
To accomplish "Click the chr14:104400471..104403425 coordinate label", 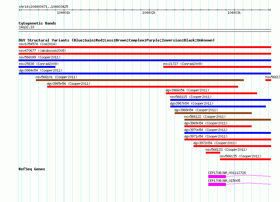I will [x=43, y=7].
